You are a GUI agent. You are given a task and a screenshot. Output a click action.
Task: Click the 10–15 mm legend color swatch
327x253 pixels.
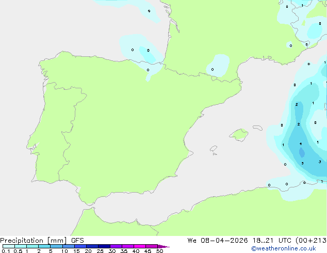click(x=69, y=246)
